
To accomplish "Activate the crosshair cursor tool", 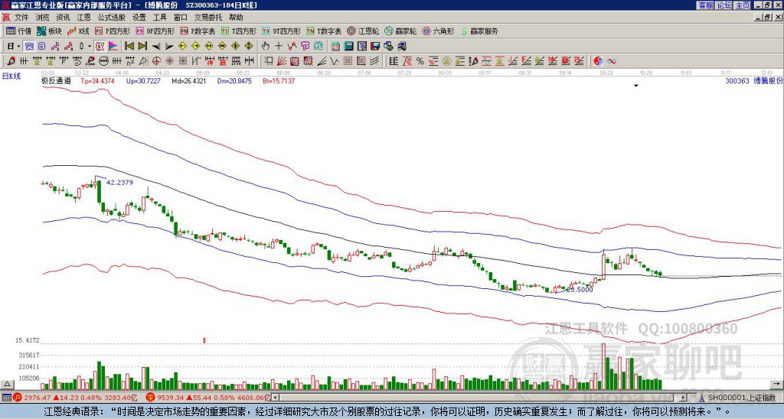I will pyautogui.click(x=279, y=47).
